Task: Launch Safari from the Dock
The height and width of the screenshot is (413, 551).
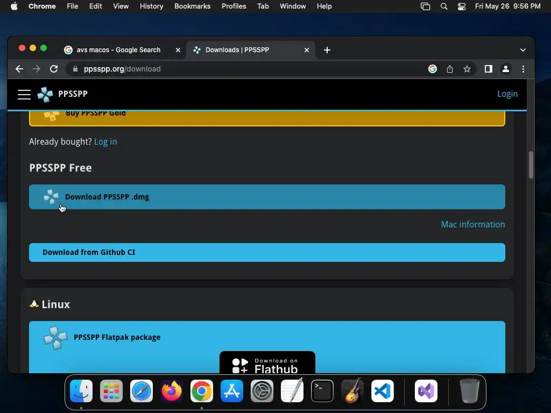Action: click(142, 391)
